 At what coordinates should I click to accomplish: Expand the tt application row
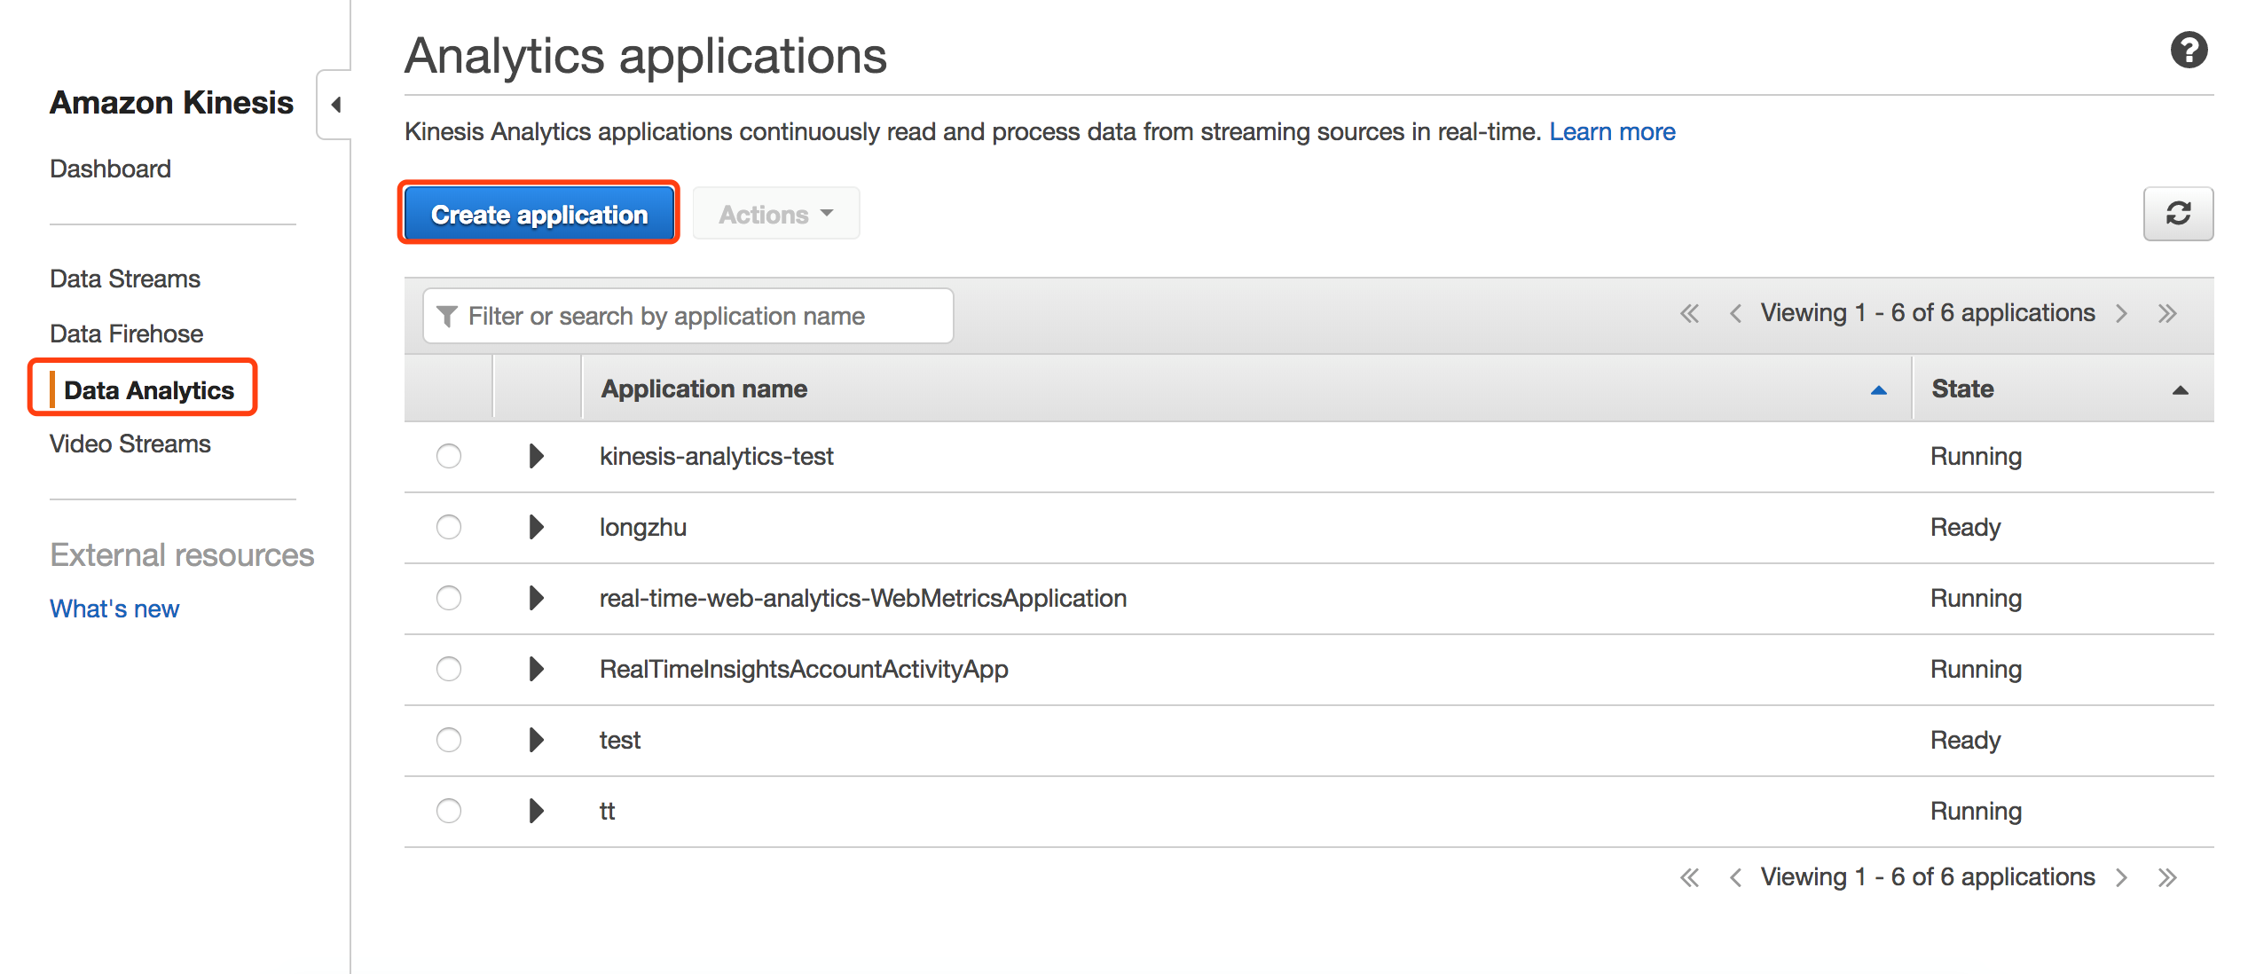pyautogui.click(x=536, y=811)
